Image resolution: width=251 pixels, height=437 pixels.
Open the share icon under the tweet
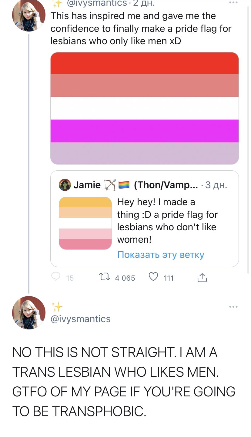(202, 277)
